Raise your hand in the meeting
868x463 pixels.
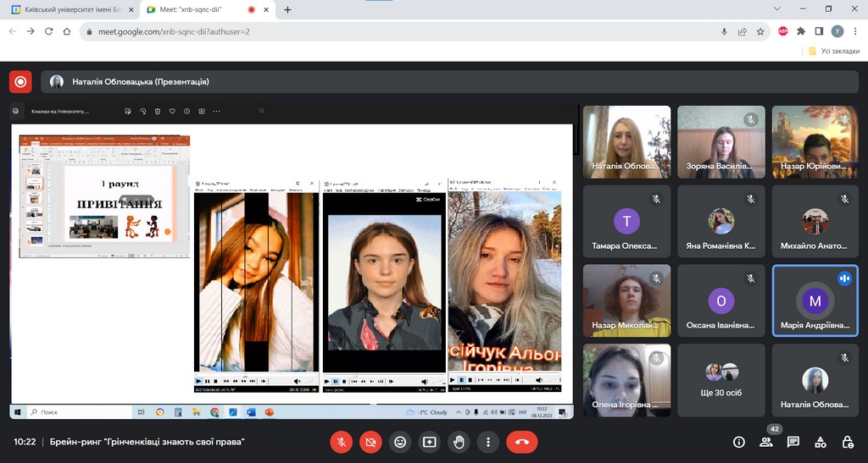[459, 442]
